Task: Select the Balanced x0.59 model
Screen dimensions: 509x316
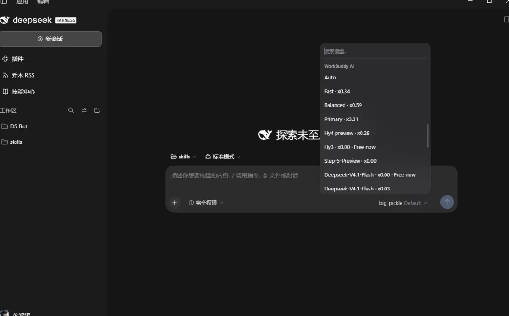Action: coord(375,105)
